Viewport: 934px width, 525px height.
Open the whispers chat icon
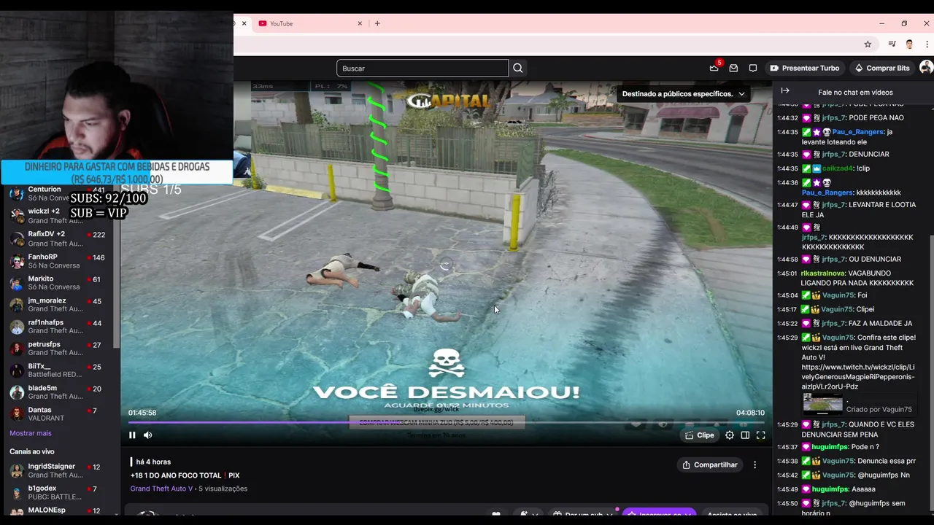pos(753,68)
